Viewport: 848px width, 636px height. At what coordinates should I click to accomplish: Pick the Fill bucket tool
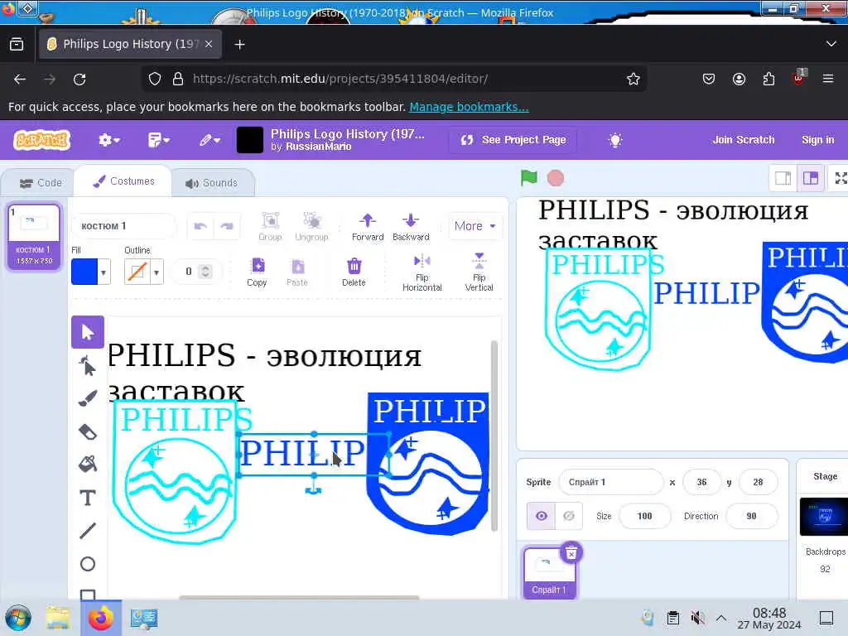[88, 464]
